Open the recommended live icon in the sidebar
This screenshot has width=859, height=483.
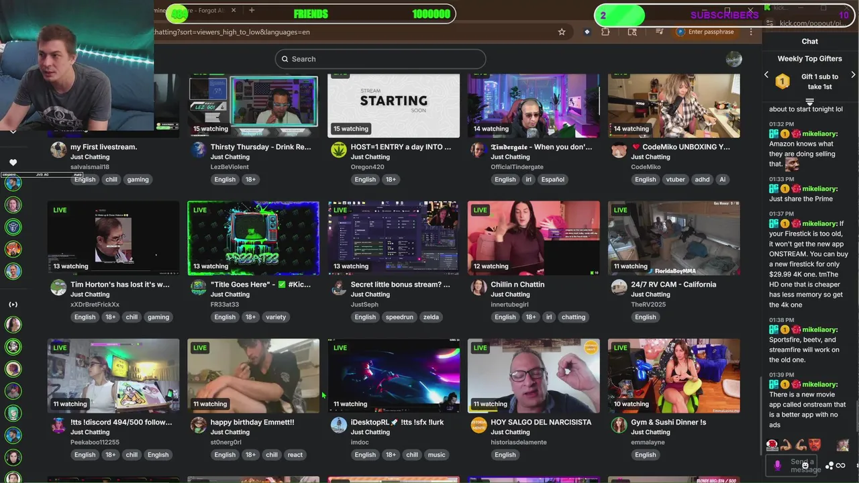[13, 305]
